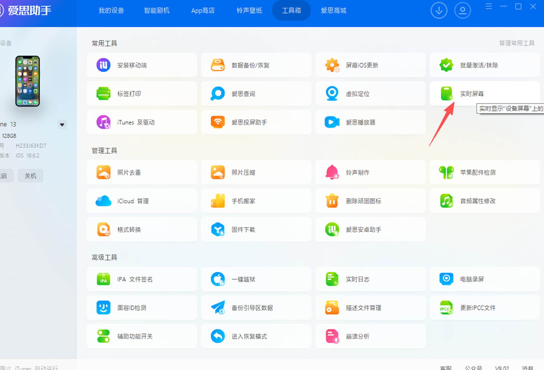This screenshot has width=544, height=370.
Task: Launch the 爱思投屏助手 screen casting tool
Action: coord(249,122)
